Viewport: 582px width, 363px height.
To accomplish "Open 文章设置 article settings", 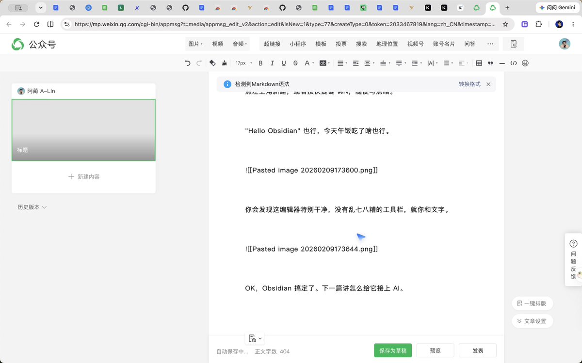I will (x=532, y=321).
